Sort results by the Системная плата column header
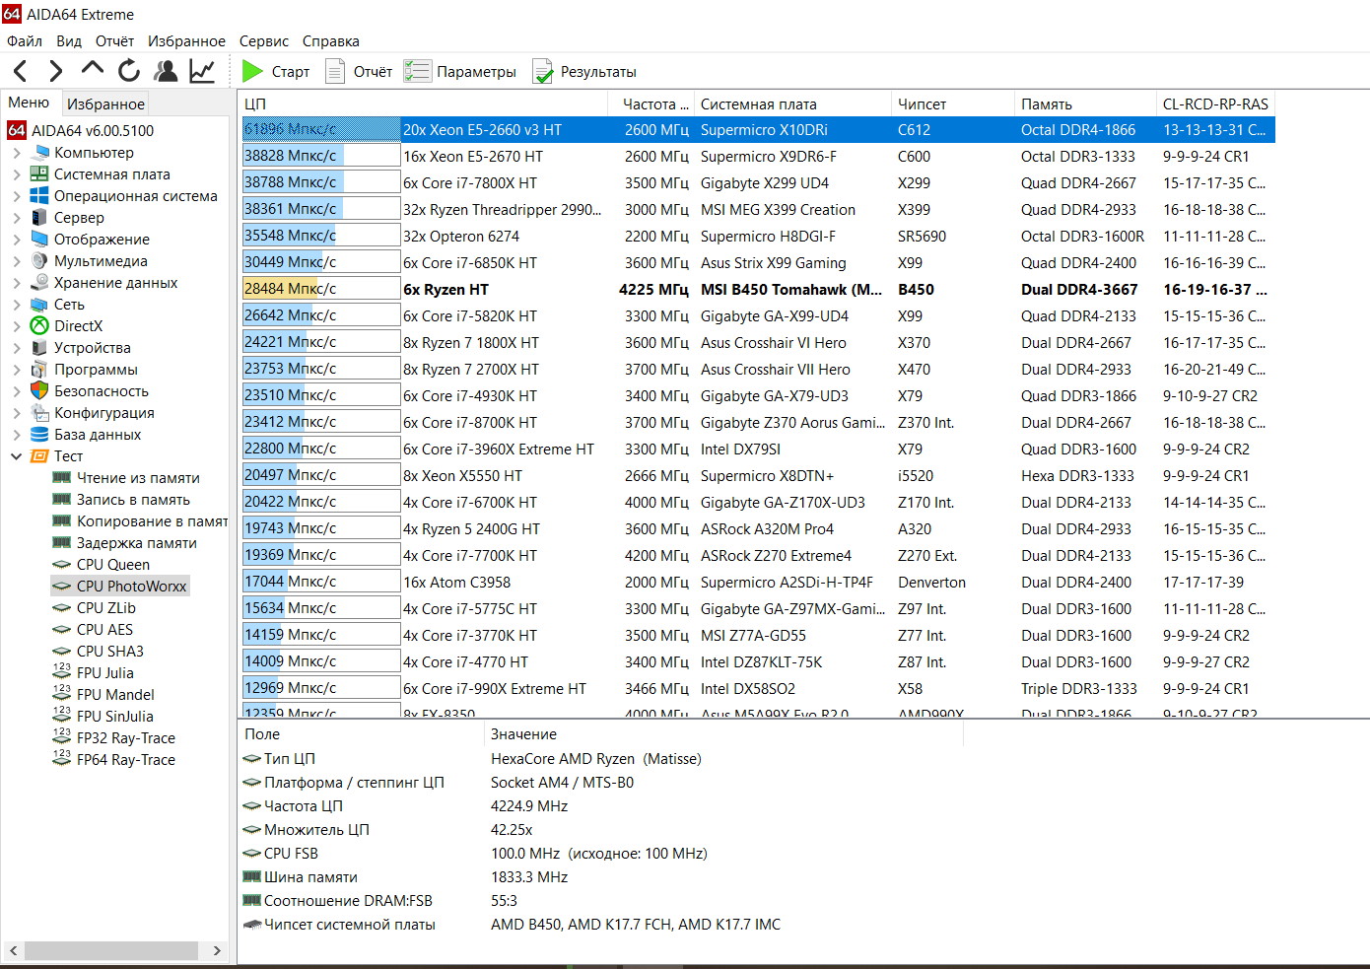Viewport: 1370px width, 969px height. (x=791, y=104)
